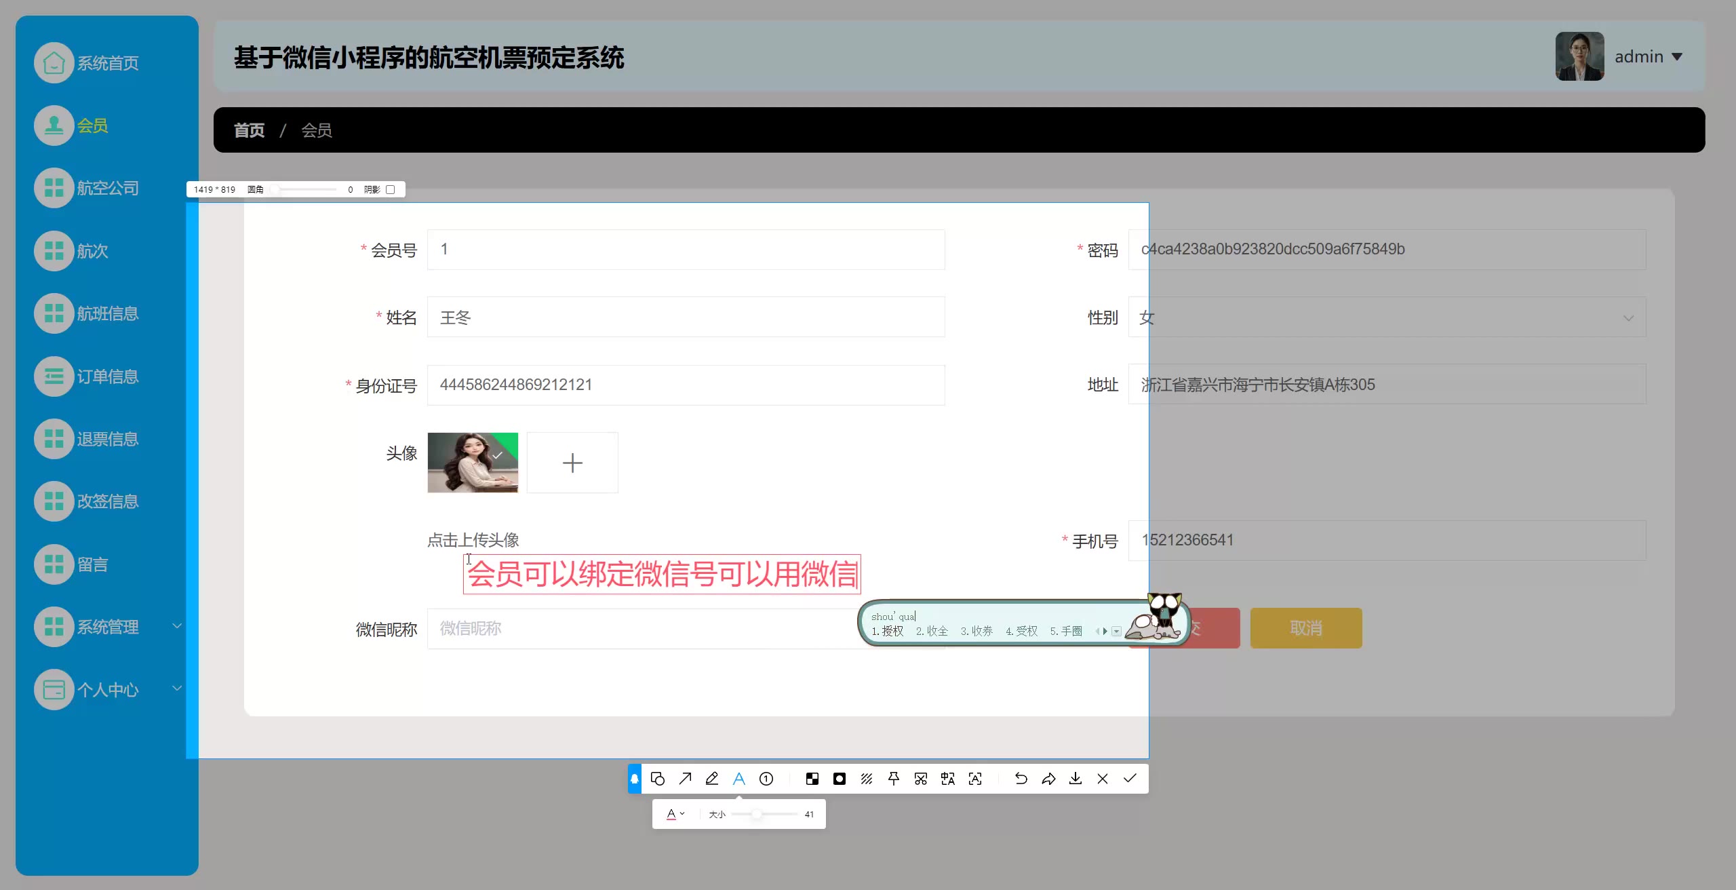Confirm screenshot with checkmark

pos(1130,779)
